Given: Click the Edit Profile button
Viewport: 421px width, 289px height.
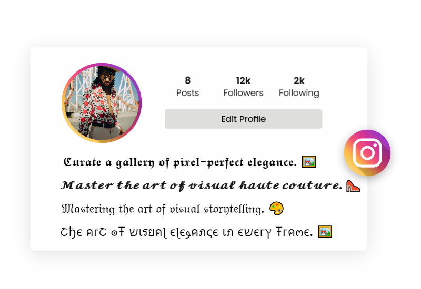Looking at the screenshot, I should pos(243,119).
